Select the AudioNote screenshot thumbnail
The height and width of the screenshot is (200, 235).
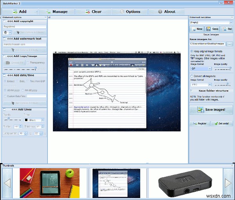pos(116,183)
